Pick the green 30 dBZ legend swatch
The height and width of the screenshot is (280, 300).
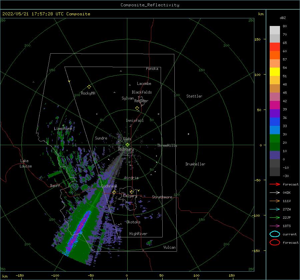275,139
